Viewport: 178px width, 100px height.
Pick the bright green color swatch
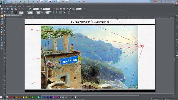[33, 97]
